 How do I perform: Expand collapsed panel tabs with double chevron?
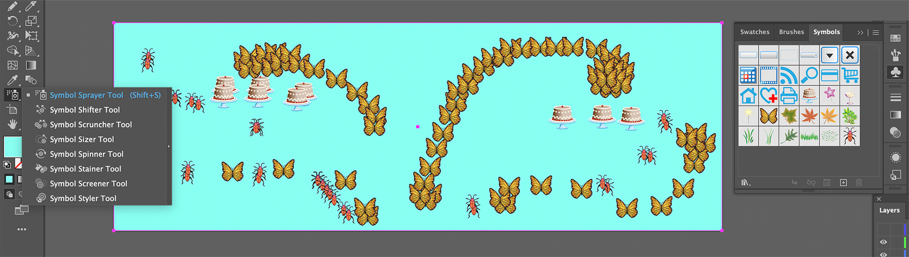point(860,32)
